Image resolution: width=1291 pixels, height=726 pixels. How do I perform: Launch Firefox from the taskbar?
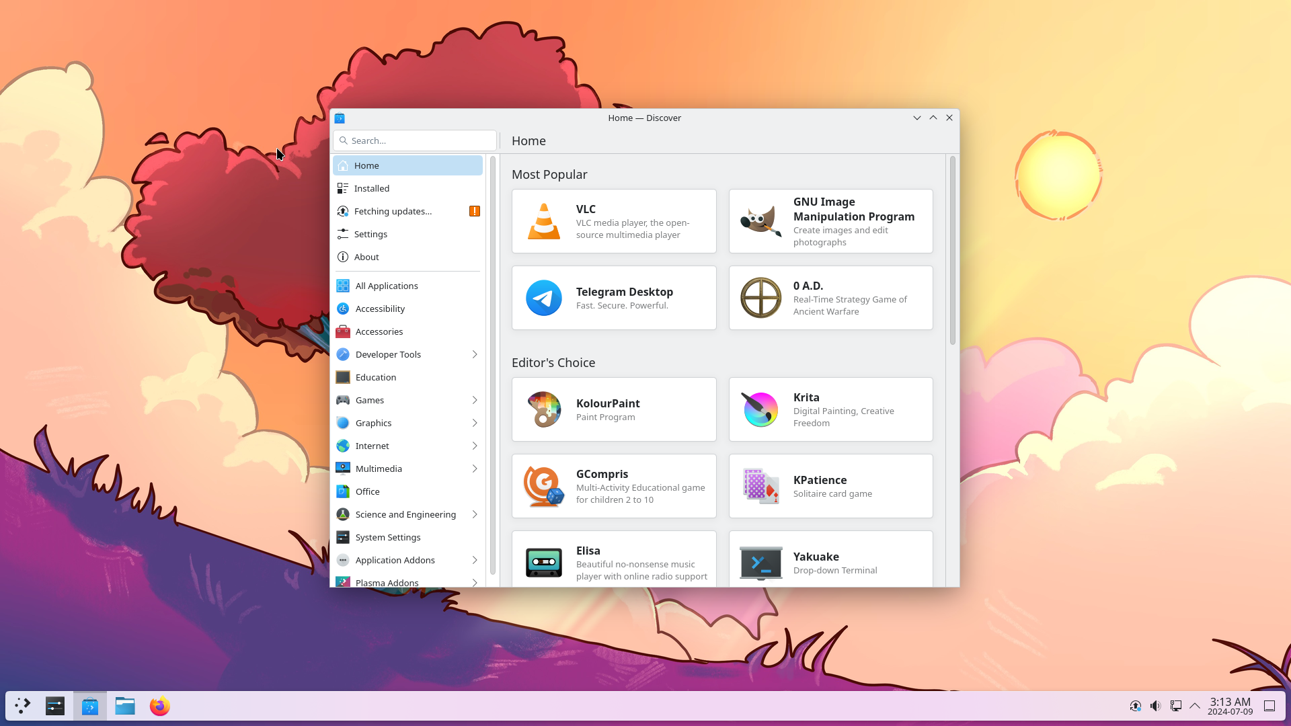tap(159, 706)
